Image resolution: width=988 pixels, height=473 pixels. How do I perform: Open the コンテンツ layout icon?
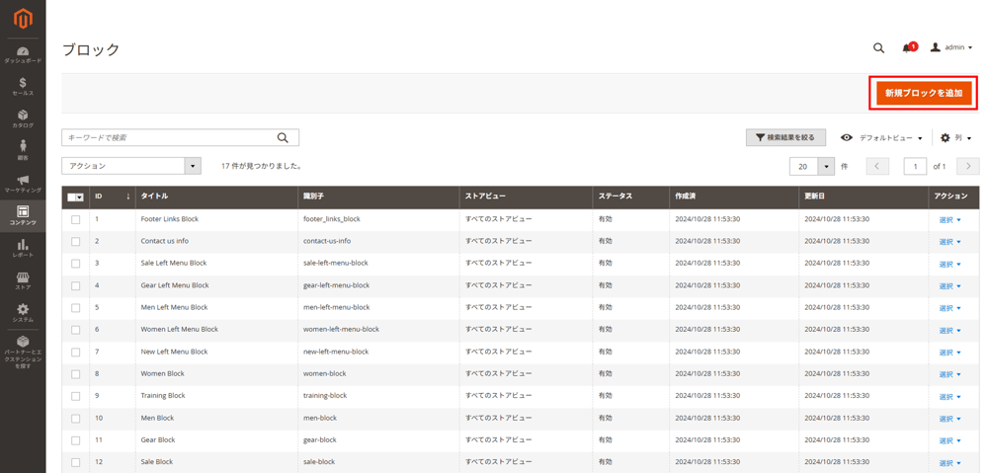click(x=23, y=211)
